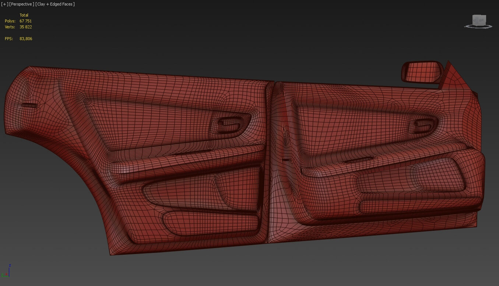
Task: Open the [+] general viewport menu
Action: point(4,4)
